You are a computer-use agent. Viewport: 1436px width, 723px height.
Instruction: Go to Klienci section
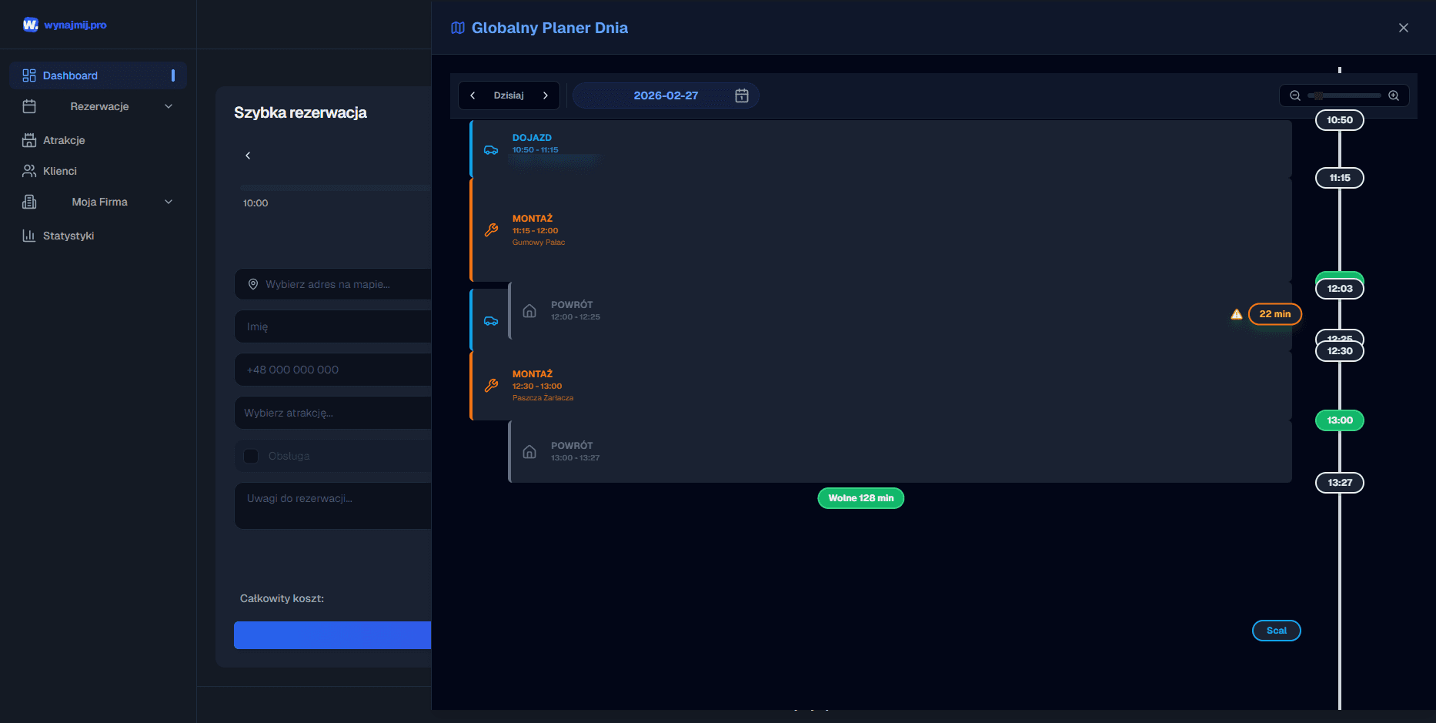point(60,171)
